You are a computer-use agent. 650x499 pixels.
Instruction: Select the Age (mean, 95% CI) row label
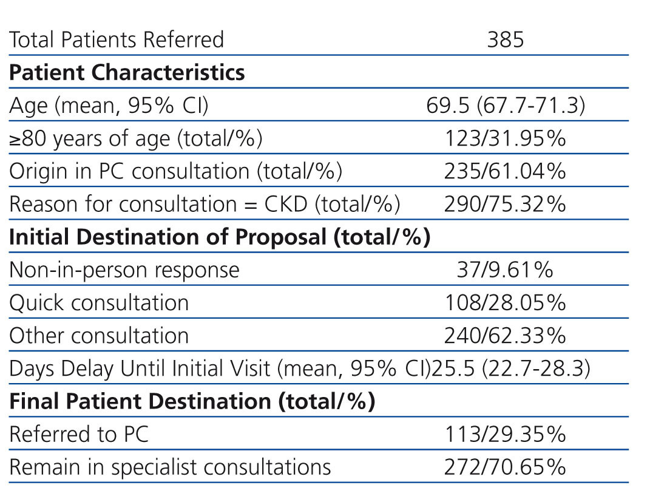(x=109, y=106)
